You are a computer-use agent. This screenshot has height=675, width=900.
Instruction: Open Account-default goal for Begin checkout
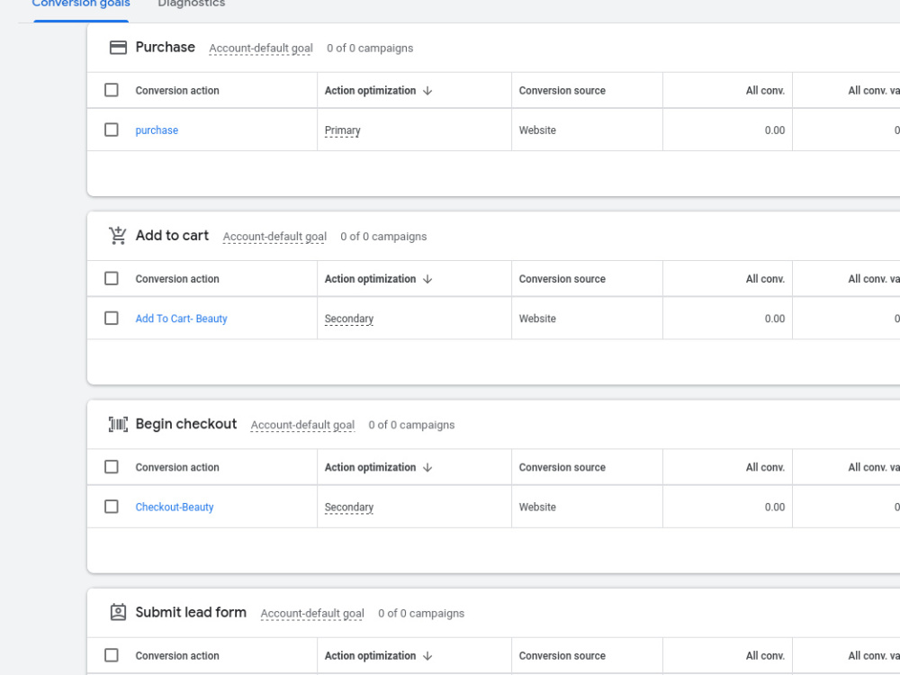pyautogui.click(x=302, y=425)
